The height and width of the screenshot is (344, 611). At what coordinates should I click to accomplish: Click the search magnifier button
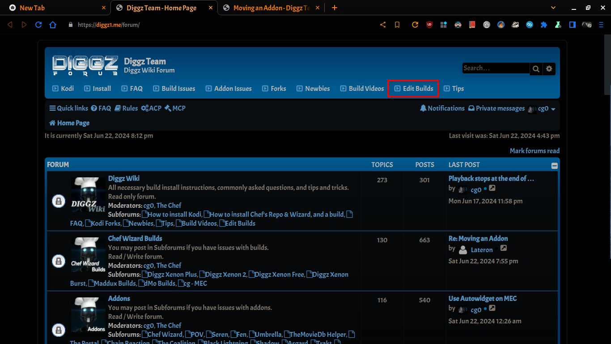coord(536,69)
